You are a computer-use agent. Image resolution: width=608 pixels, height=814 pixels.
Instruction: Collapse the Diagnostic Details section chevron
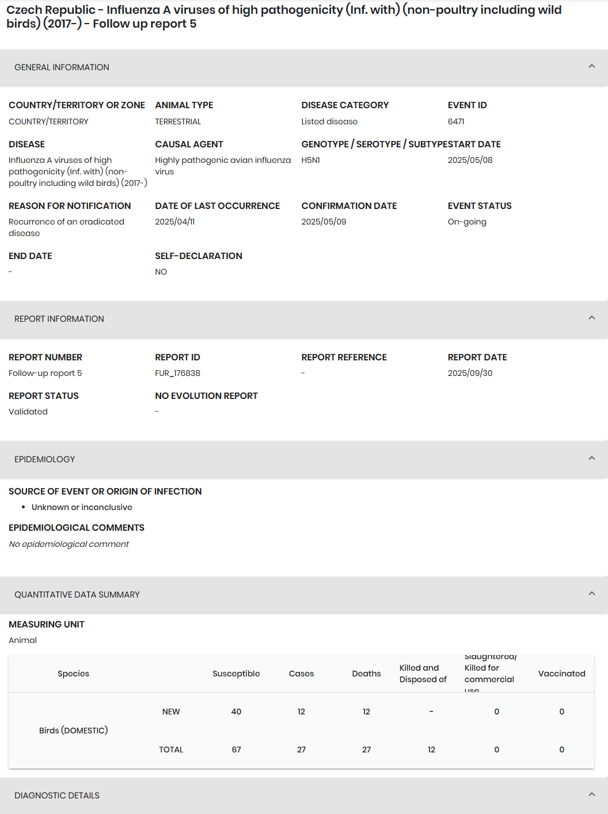(591, 795)
